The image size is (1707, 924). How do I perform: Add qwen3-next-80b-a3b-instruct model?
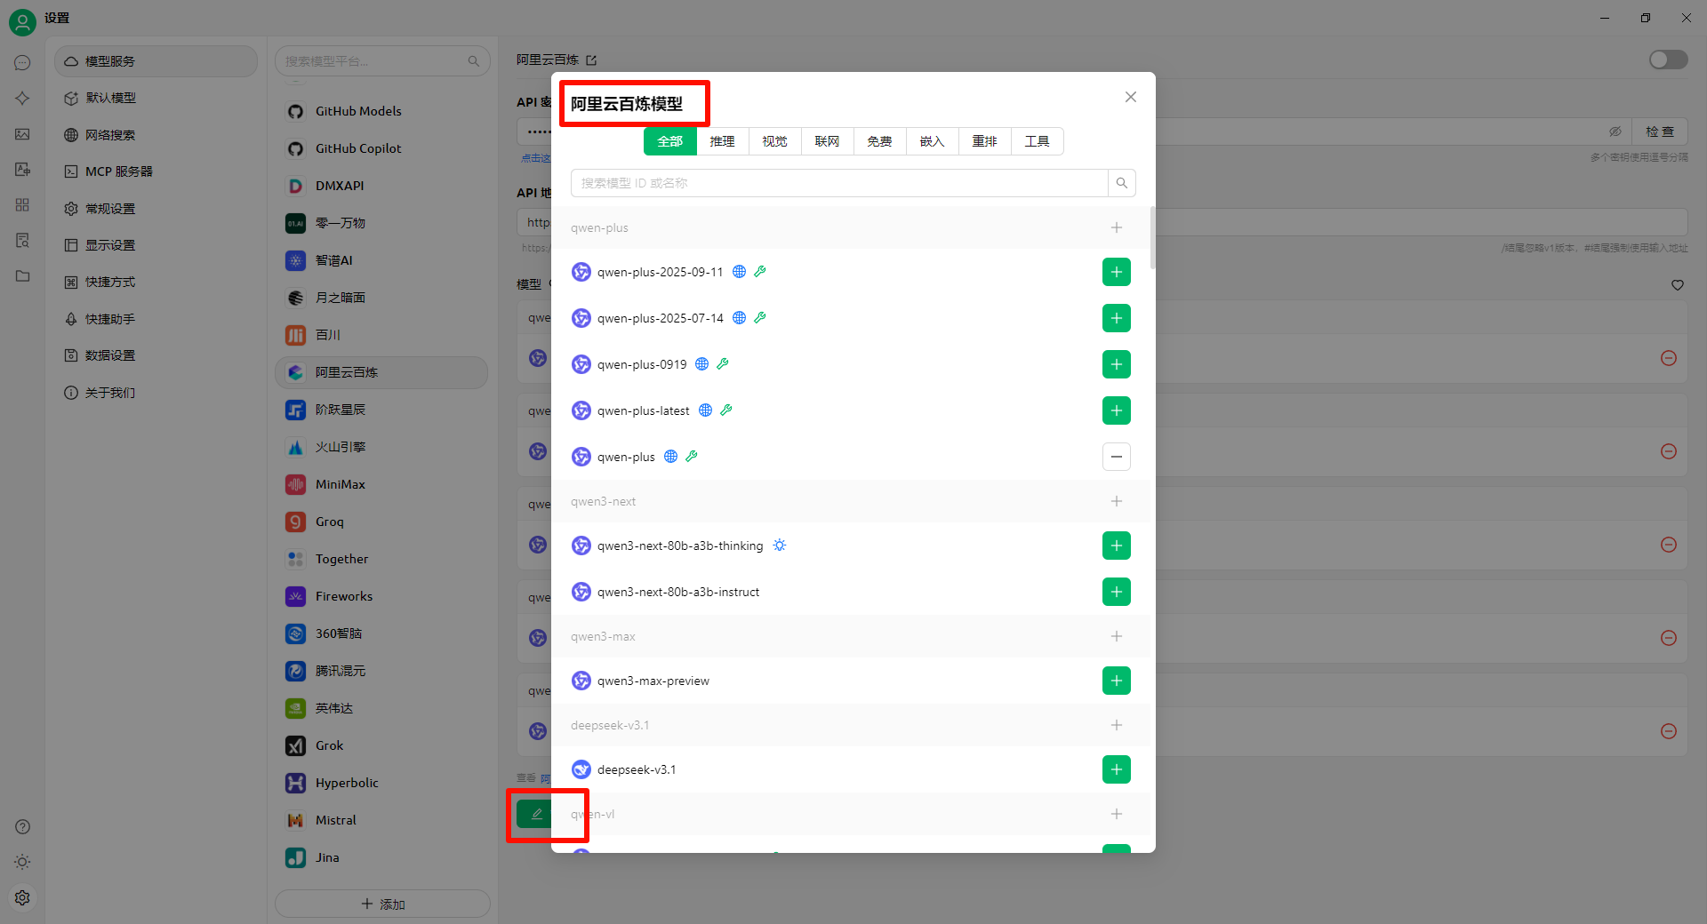coord(1116,592)
